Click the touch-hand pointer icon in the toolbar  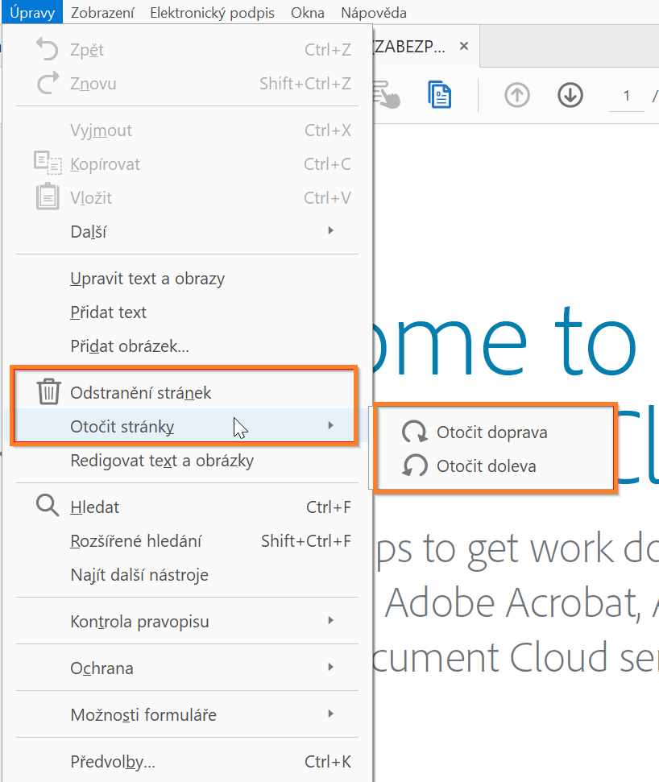[x=389, y=95]
